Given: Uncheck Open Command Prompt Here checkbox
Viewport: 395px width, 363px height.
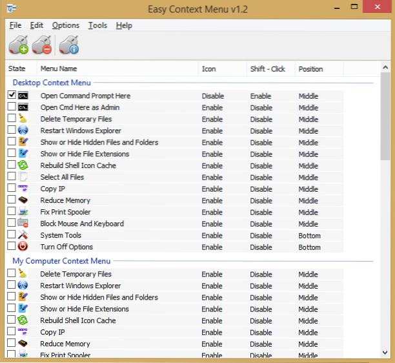Looking at the screenshot, I should (x=12, y=95).
